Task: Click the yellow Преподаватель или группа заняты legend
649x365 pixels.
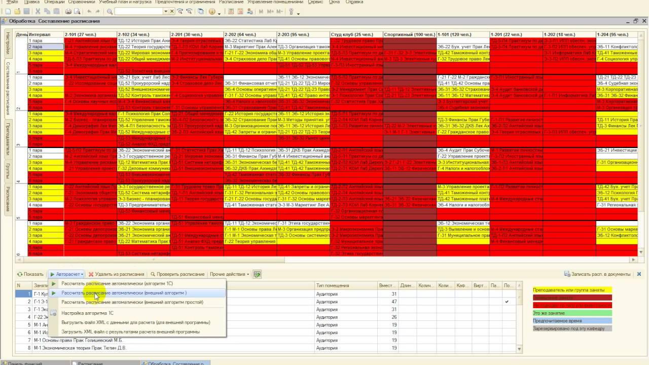Action: click(572, 290)
